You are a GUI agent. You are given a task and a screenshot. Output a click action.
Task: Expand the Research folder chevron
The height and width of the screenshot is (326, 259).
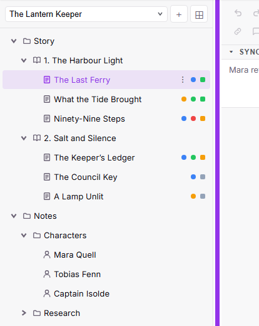[24, 313]
